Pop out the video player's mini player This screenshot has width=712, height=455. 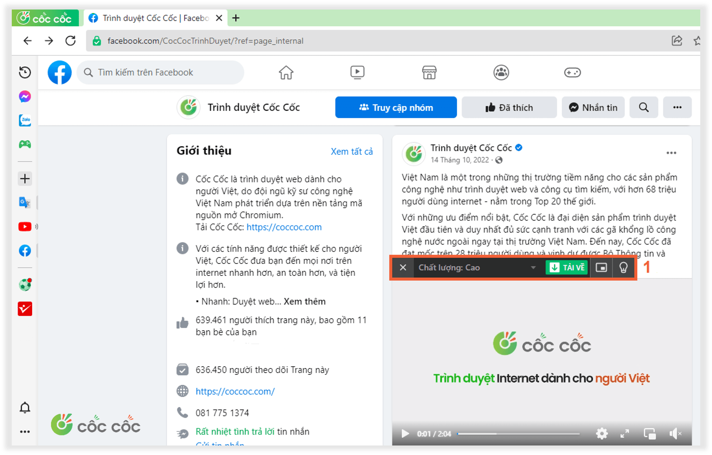point(650,434)
